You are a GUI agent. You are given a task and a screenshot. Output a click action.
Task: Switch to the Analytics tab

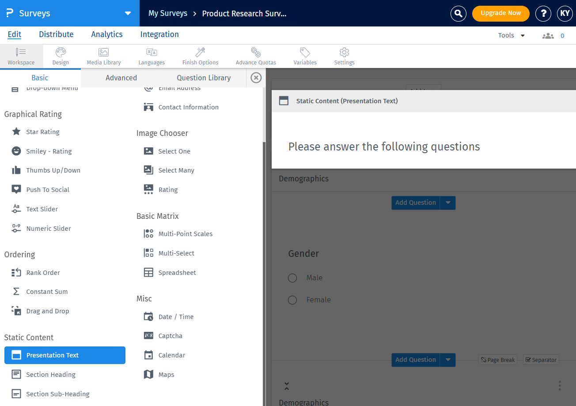point(107,34)
